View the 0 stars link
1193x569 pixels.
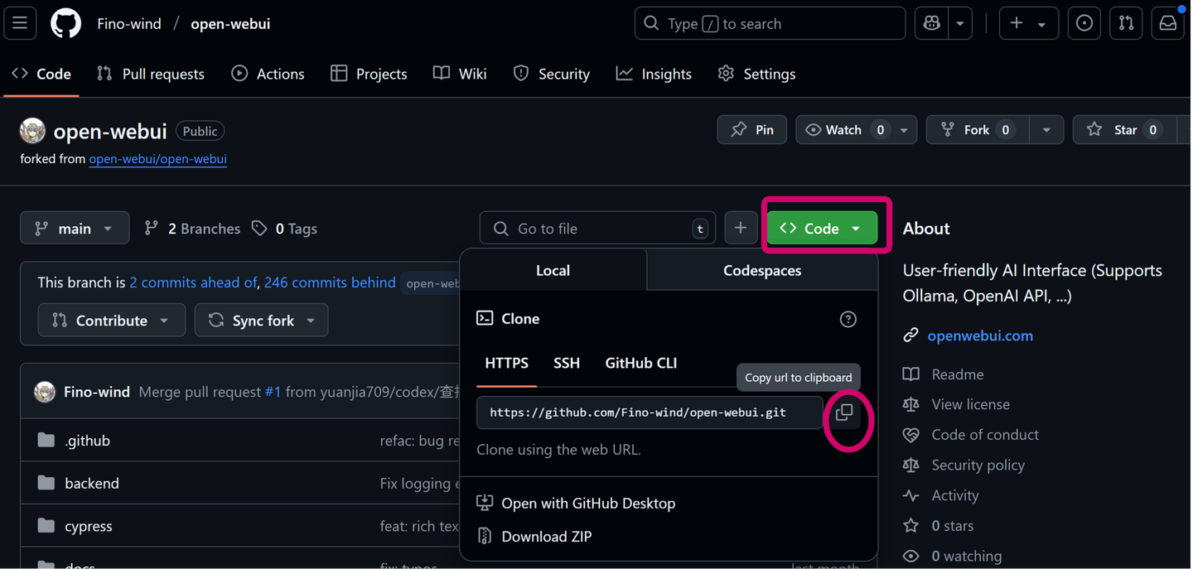939,526
